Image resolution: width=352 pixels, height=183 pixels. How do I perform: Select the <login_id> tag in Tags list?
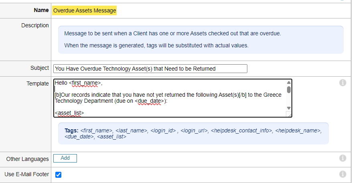tap(163, 130)
